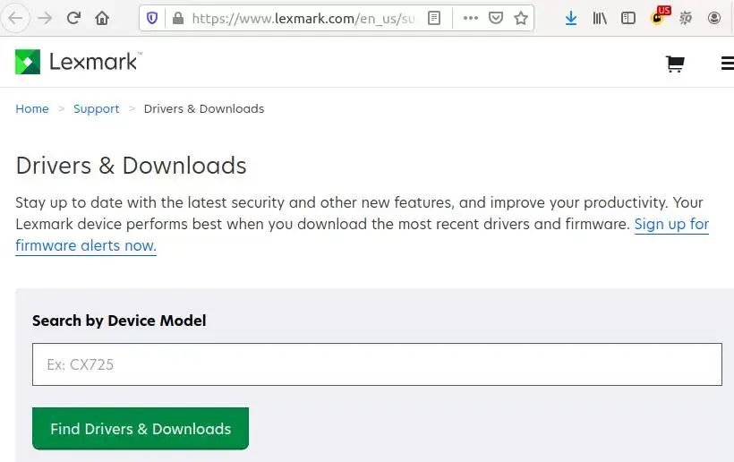Image resolution: width=734 pixels, height=462 pixels.
Task: Open the downloads panel
Action: click(x=570, y=18)
